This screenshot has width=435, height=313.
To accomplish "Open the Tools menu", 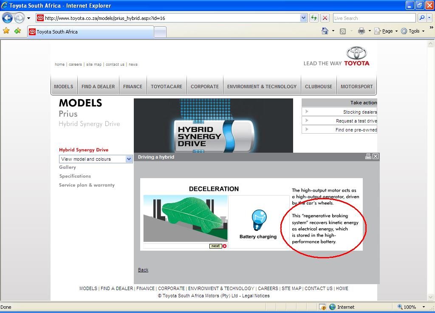I will [x=412, y=31].
